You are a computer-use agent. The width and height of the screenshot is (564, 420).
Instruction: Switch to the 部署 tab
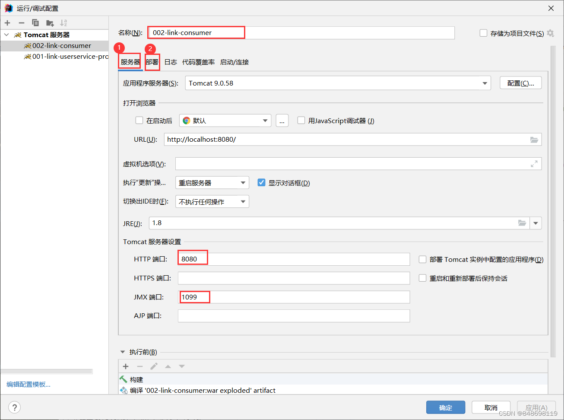(152, 62)
